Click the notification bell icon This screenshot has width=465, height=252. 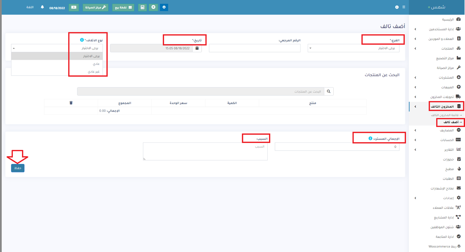(42, 7)
